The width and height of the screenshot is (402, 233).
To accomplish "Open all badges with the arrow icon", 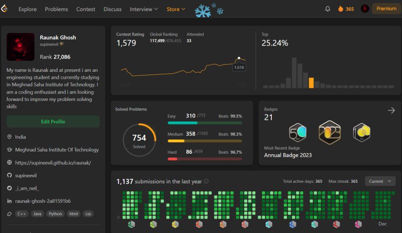I will pyautogui.click(x=391, y=110).
